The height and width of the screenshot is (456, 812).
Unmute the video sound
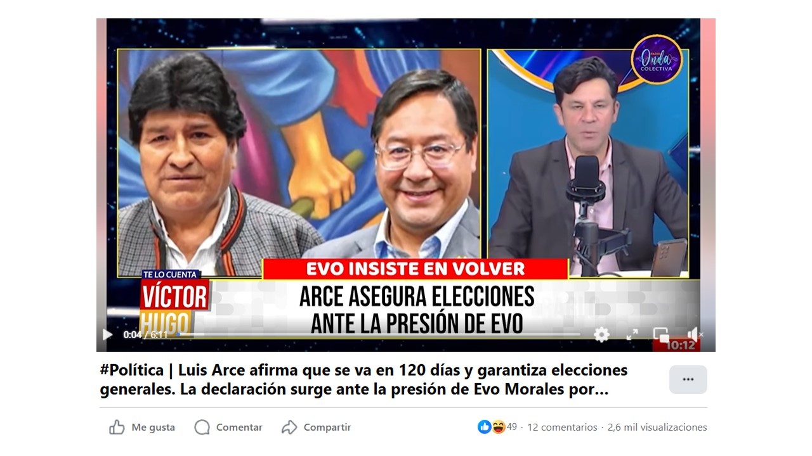(694, 334)
